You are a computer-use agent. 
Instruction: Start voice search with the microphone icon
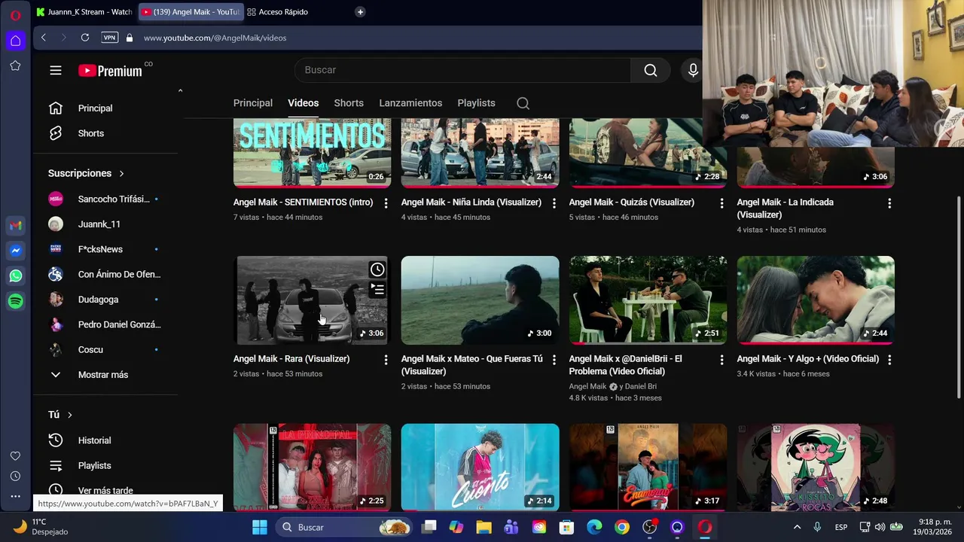point(693,70)
